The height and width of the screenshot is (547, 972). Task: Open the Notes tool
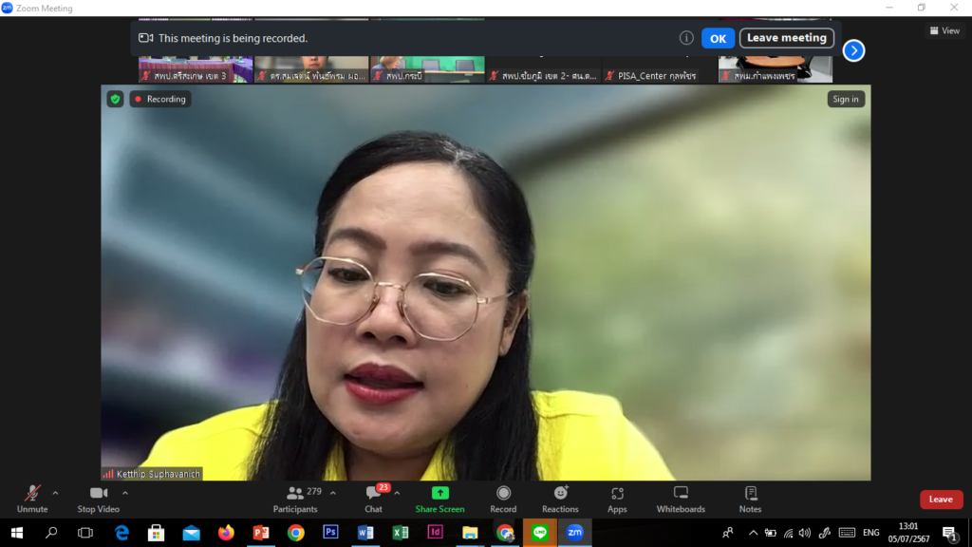pos(750,499)
